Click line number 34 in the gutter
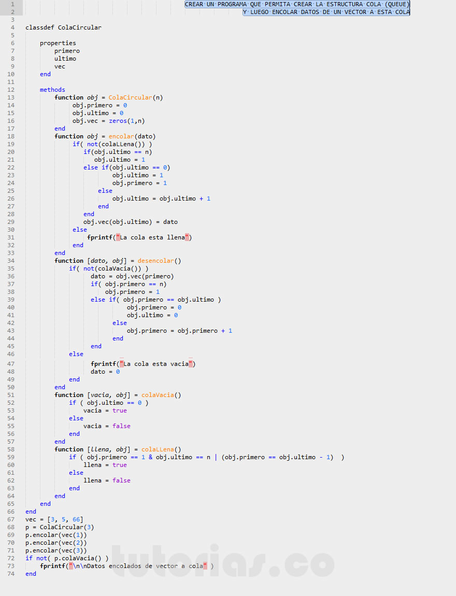Image resolution: width=456 pixels, height=596 pixels. pos(12,261)
